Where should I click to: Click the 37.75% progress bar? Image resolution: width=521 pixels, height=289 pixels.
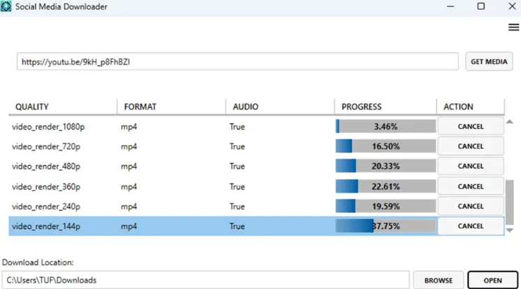[386, 226]
